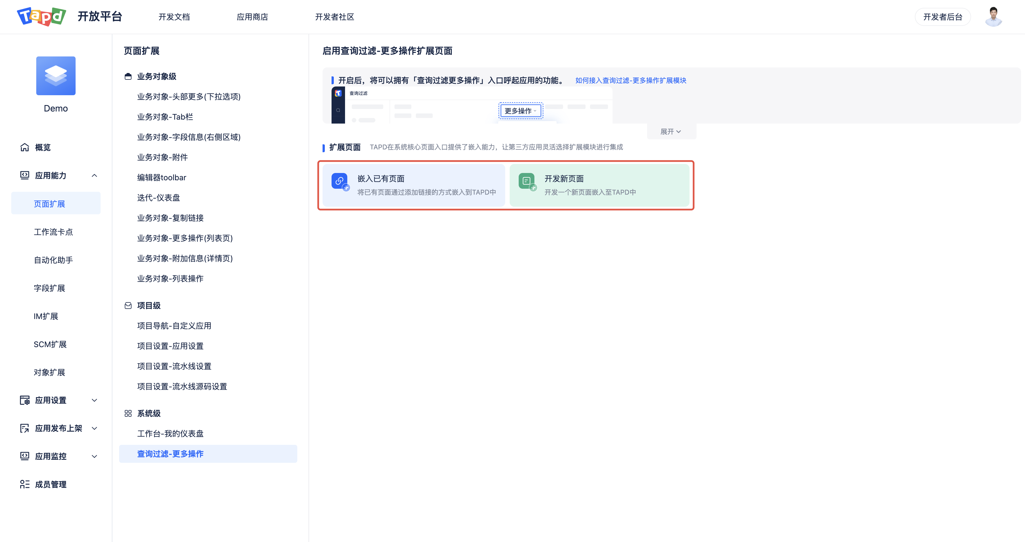Image resolution: width=1025 pixels, height=542 pixels.
Task: Click the TAPD logo
Action: point(41,16)
